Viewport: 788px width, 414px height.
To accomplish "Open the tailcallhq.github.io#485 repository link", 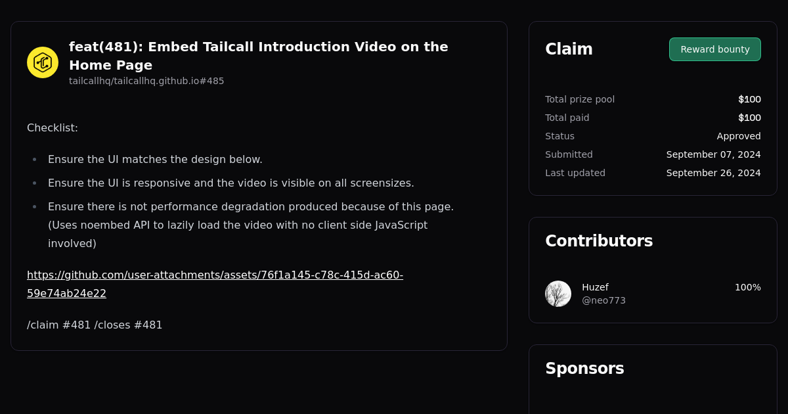I will point(146,81).
